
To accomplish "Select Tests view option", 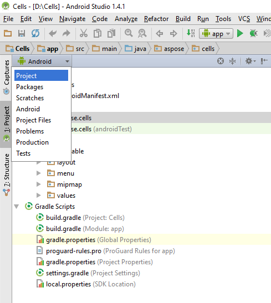I will 41,153.
